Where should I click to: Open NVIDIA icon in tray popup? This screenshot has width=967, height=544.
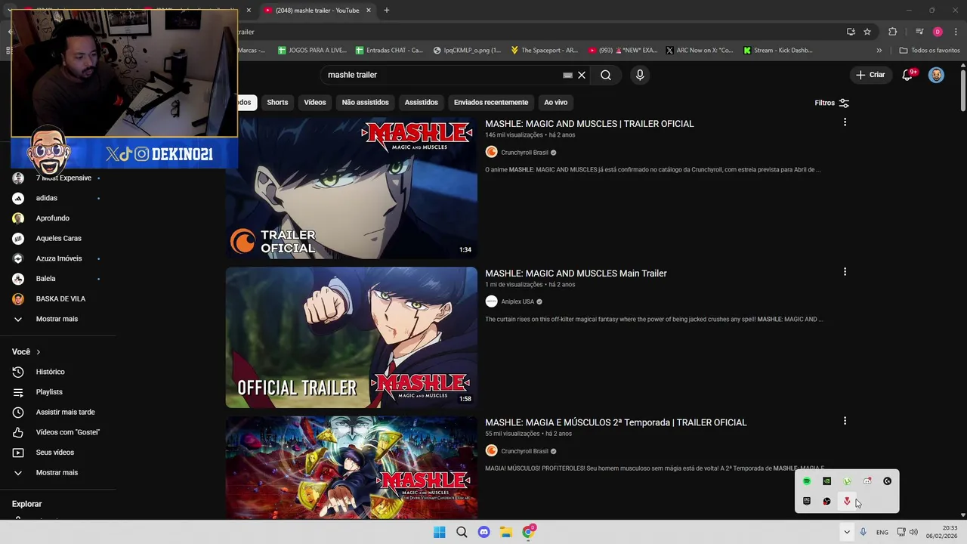(x=827, y=481)
